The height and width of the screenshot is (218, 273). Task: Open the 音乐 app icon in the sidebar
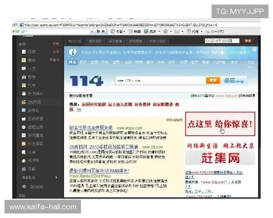pos(24,60)
